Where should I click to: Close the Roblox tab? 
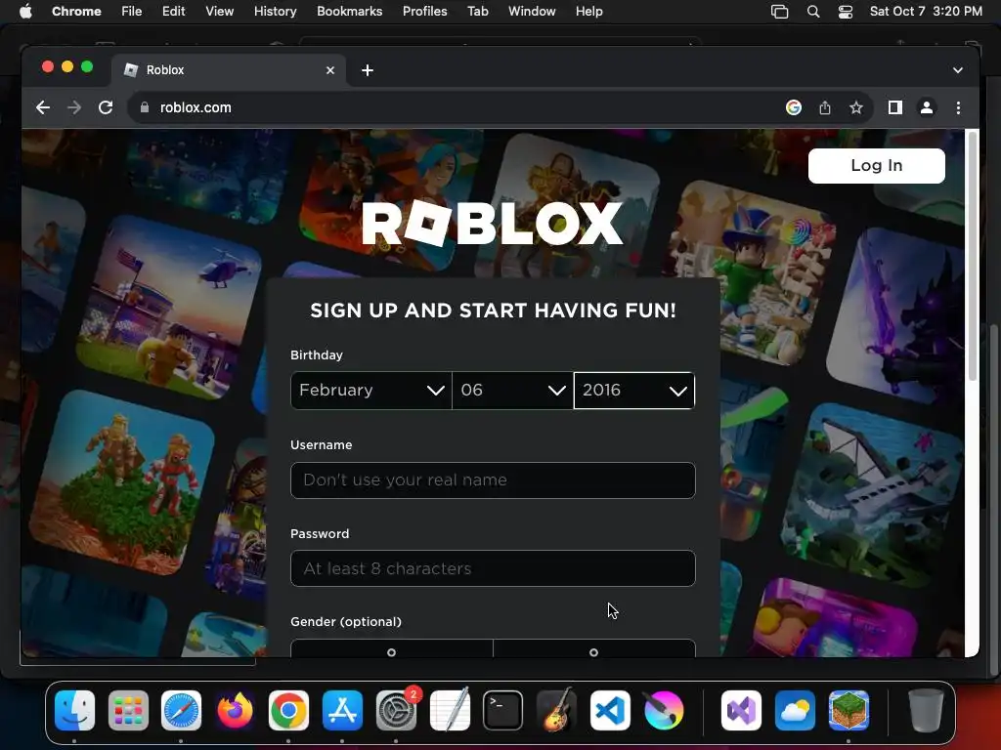pyautogui.click(x=330, y=70)
